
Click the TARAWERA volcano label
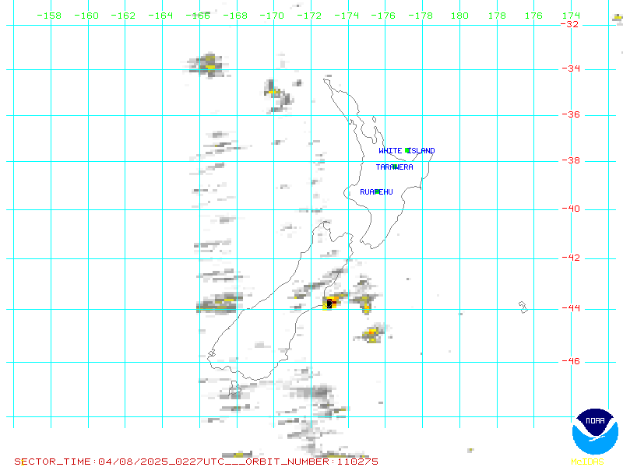pos(395,167)
